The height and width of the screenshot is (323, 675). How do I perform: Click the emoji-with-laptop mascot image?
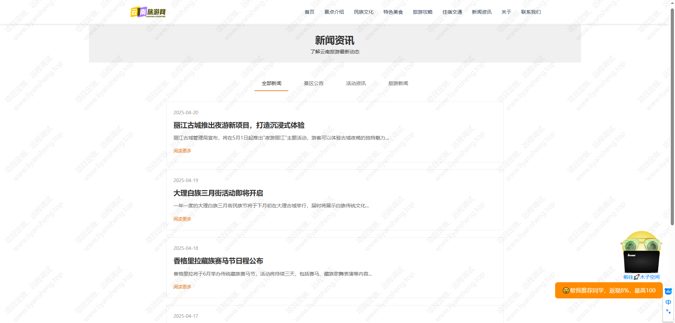pos(642,252)
